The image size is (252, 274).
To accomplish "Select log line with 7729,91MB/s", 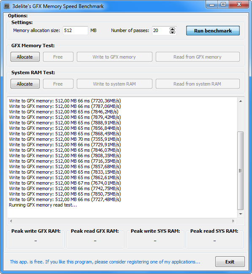I will click(65, 145).
